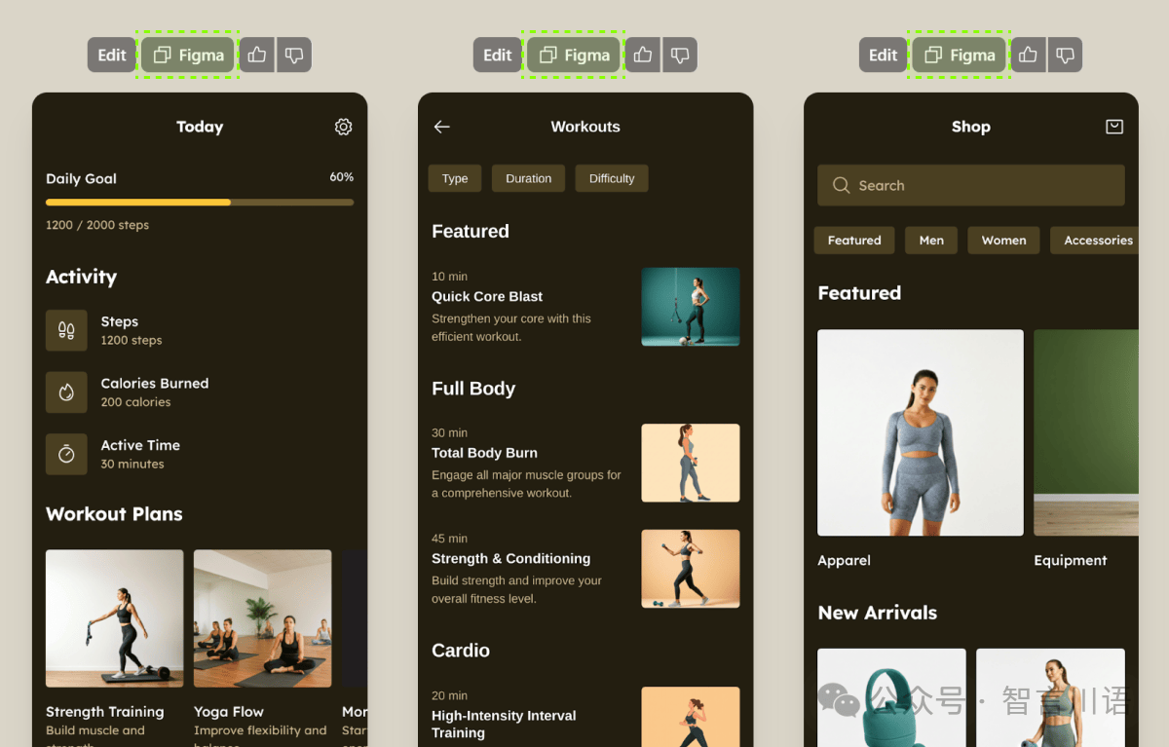Open the Apparel featured product image
1169x747 pixels.
[x=921, y=432]
